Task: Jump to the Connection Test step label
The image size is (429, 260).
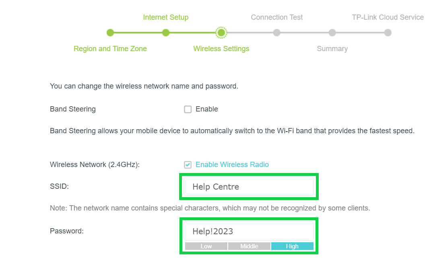Action: [x=276, y=17]
